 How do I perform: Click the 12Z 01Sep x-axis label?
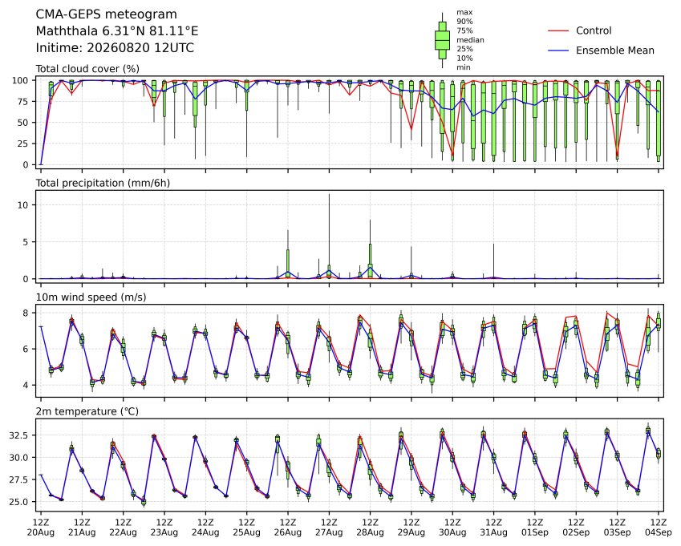point(535,528)
